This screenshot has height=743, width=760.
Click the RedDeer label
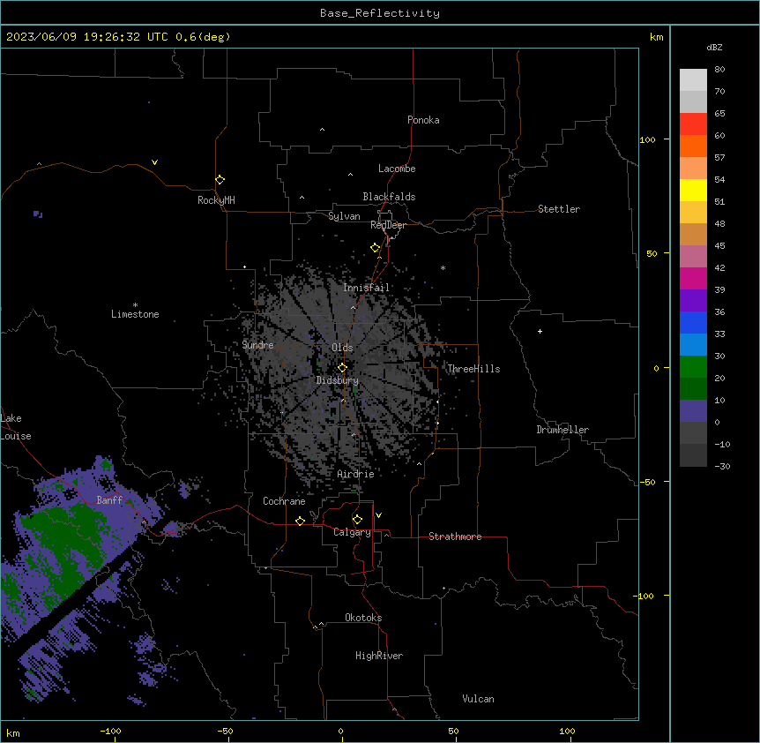pos(388,225)
